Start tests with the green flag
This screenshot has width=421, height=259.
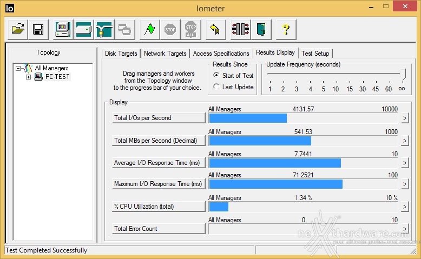149,30
